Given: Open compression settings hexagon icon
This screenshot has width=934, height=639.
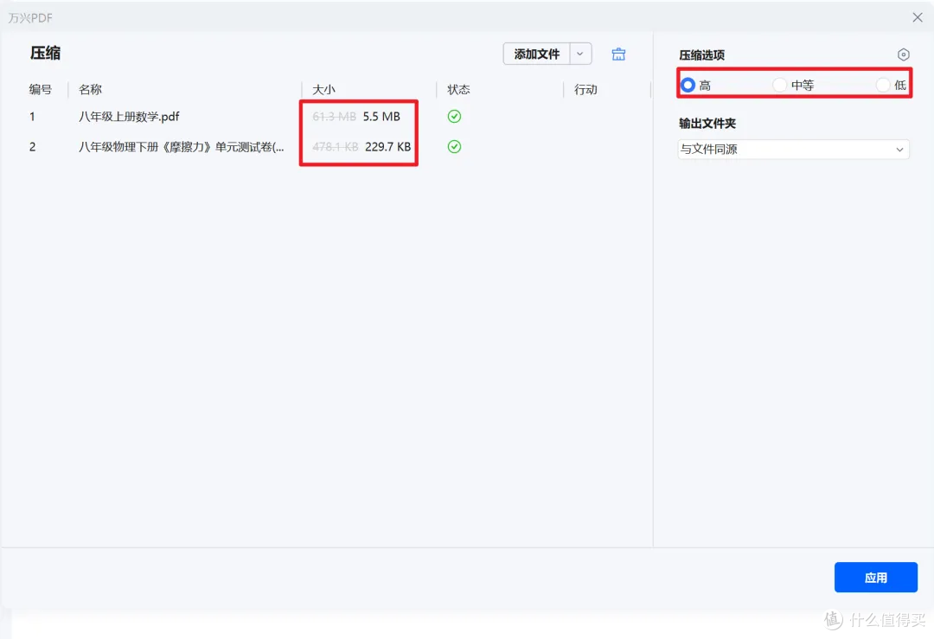Looking at the screenshot, I should tap(903, 54).
